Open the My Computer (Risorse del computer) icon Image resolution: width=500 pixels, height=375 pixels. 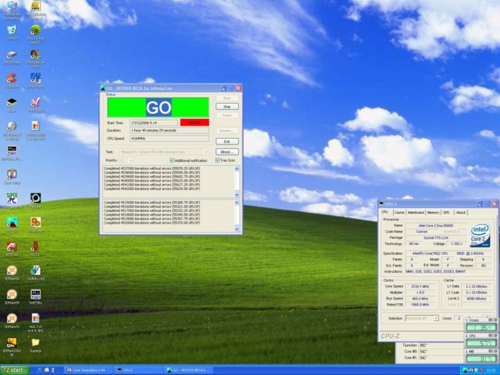pos(12,6)
